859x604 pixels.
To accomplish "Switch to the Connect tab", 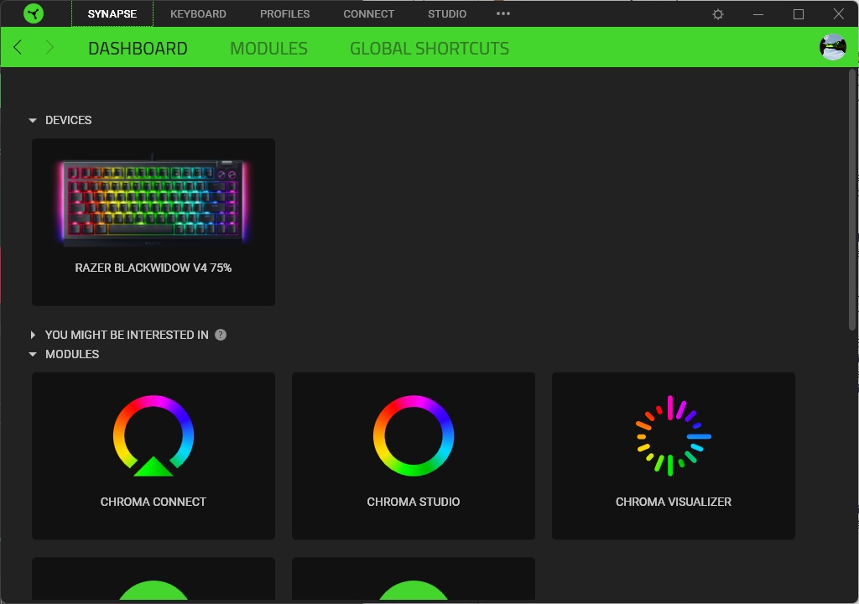I will pos(369,13).
